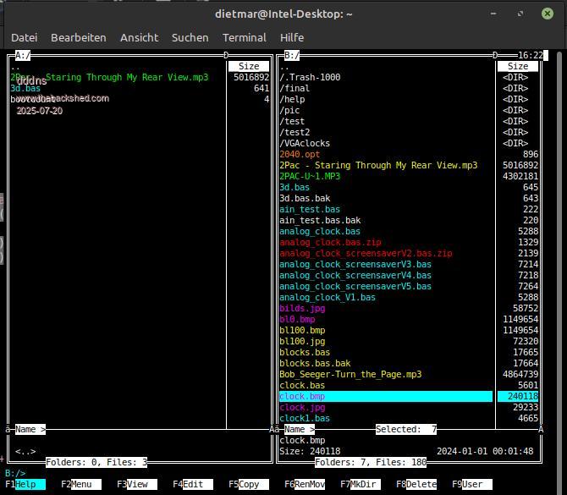Open the Datei menu
Image resolution: width=567 pixels, height=495 pixels.
[x=25, y=37]
